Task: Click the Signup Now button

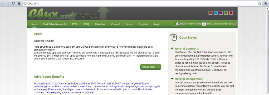Action: tap(150, 67)
